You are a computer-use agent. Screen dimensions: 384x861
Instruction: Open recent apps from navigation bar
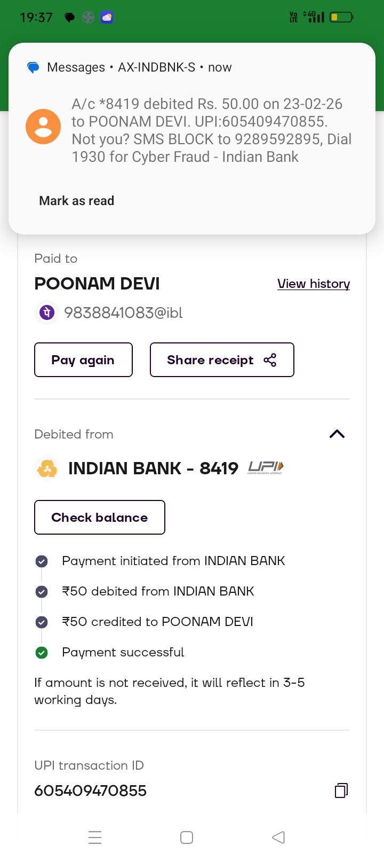tap(95, 837)
